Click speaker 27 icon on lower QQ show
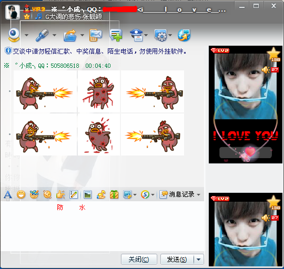Image resolution: width=284 pixels, height=269 pixels. click(x=270, y=218)
